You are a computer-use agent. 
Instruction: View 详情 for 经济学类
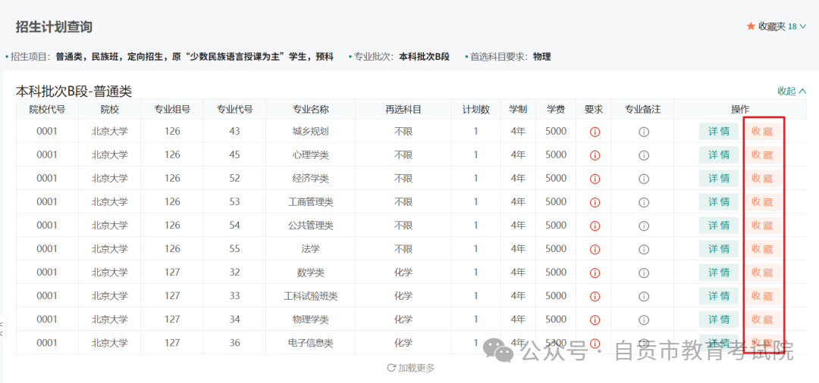(719, 178)
